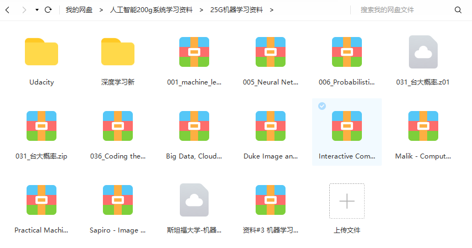Click the 005_Neural Net... file name

point(271,82)
